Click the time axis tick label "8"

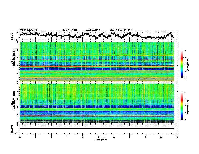pyautogui.click(x=145, y=137)
